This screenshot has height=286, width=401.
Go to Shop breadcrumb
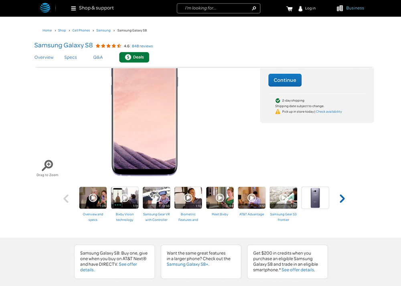[62, 30]
